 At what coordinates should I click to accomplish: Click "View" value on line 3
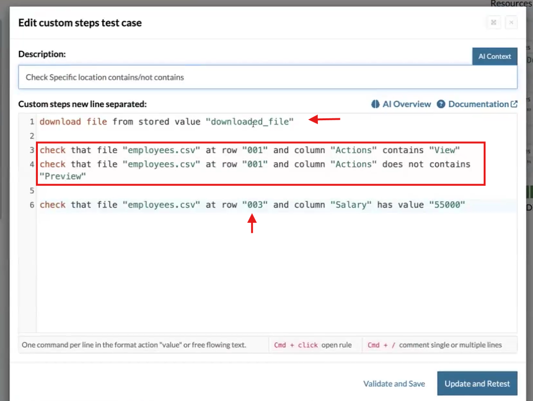coord(444,150)
